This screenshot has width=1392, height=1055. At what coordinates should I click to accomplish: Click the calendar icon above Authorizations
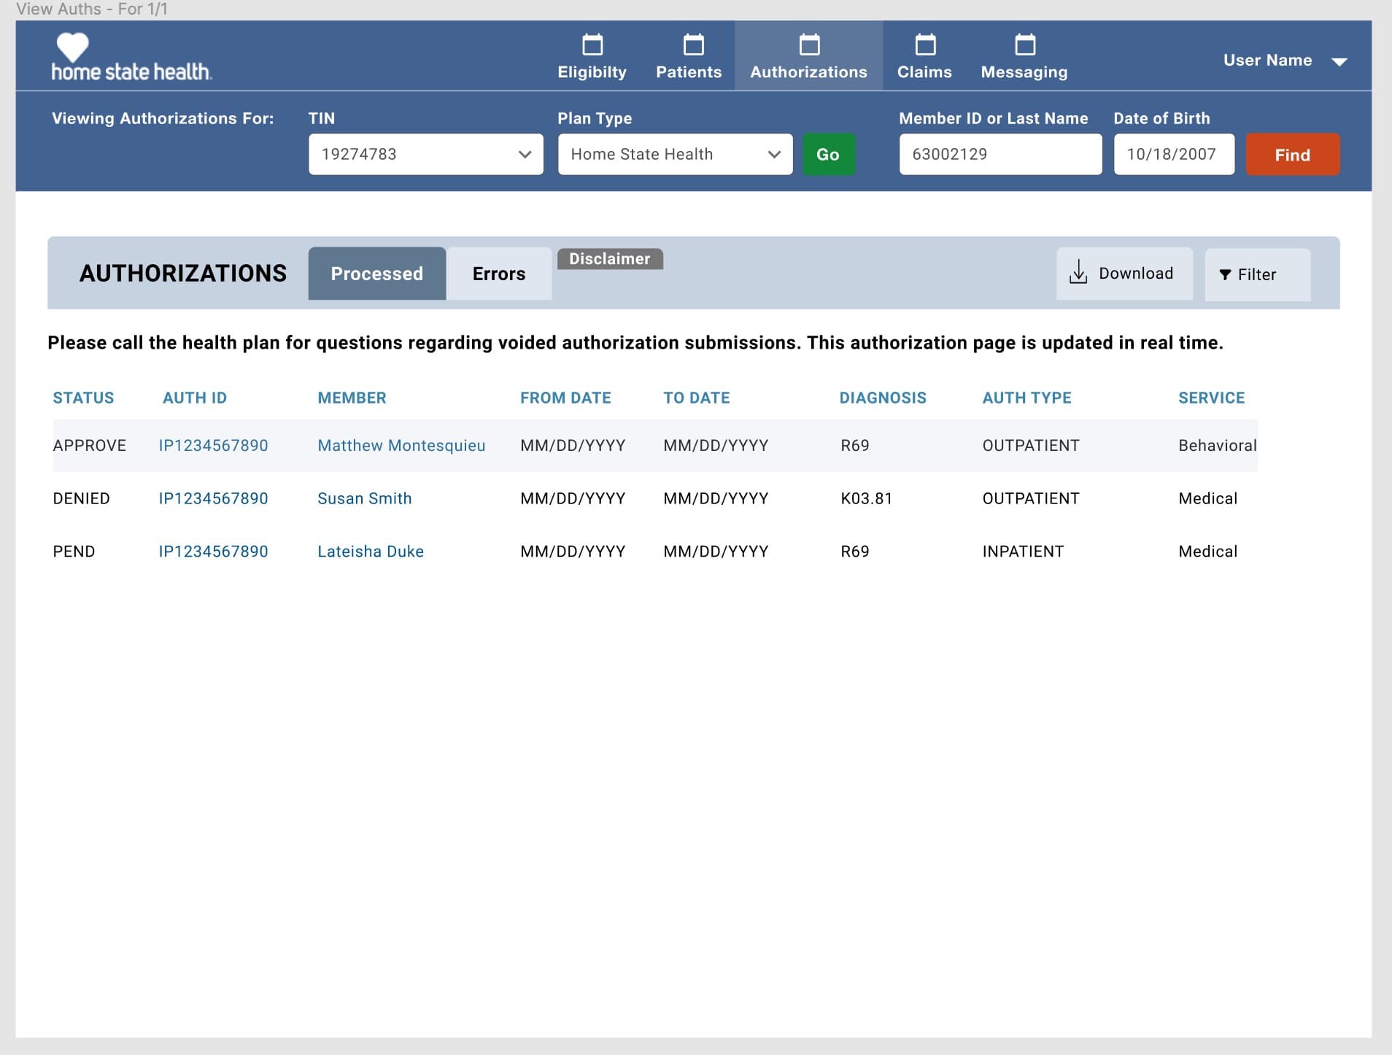pyautogui.click(x=809, y=45)
